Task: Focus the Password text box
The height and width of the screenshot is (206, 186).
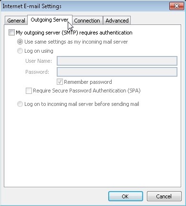Action: [x=117, y=72]
